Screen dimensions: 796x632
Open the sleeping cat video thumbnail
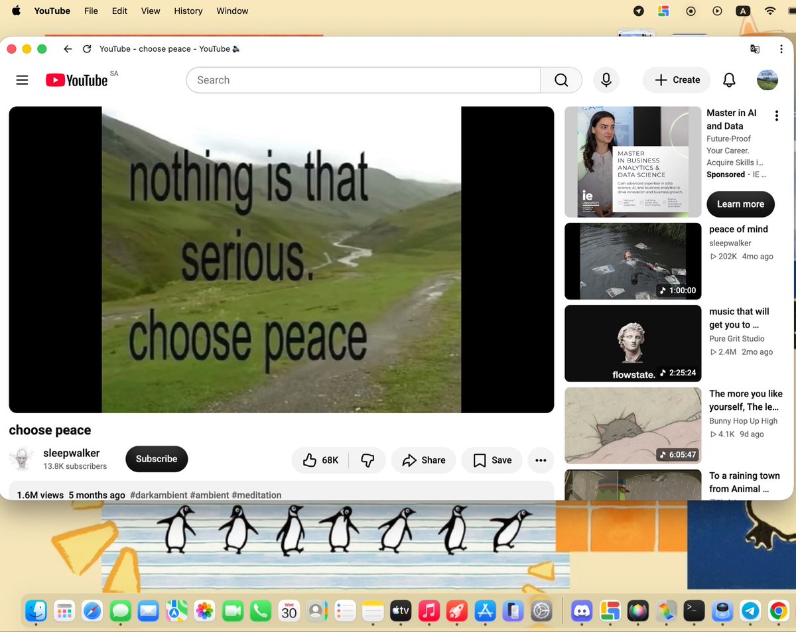tap(633, 426)
